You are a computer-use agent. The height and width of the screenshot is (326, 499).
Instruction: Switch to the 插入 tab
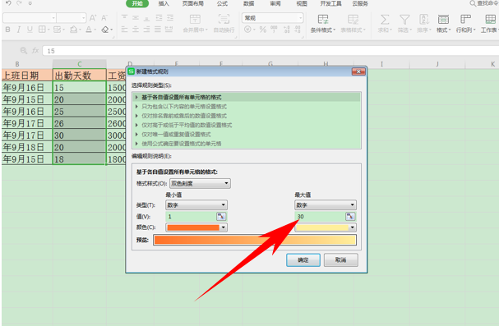pyautogui.click(x=164, y=3)
